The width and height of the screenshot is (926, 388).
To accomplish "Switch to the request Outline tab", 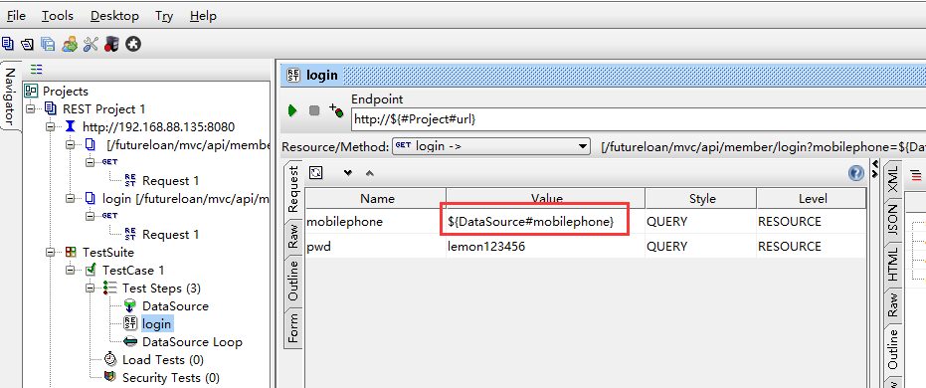I will pos(293,282).
